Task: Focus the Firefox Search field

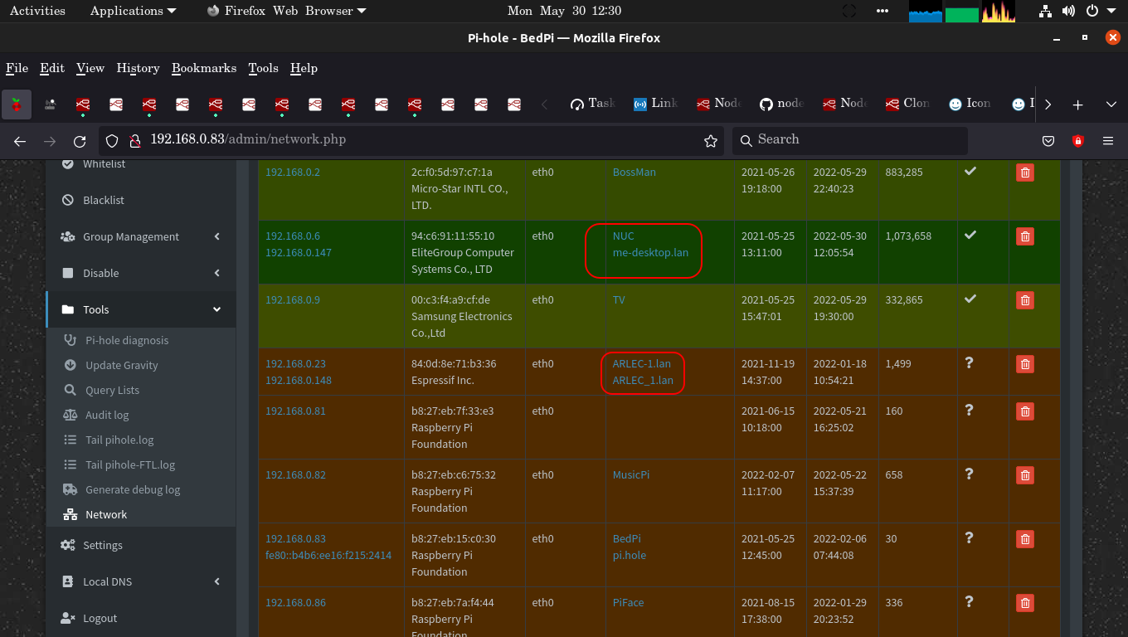Action: point(849,141)
